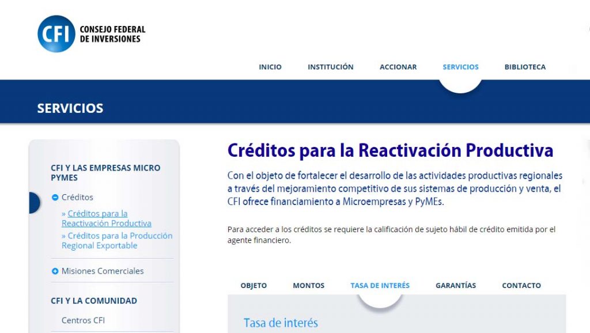Open Créditos para la Producción Regional Exportable link
Image resolution: width=590 pixels, height=333 pixels.
[x=117, y=240]
